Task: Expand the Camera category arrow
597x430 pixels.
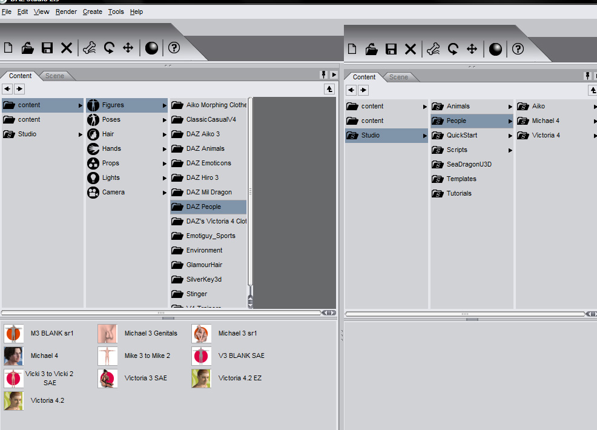Action: tap(165, 193)
